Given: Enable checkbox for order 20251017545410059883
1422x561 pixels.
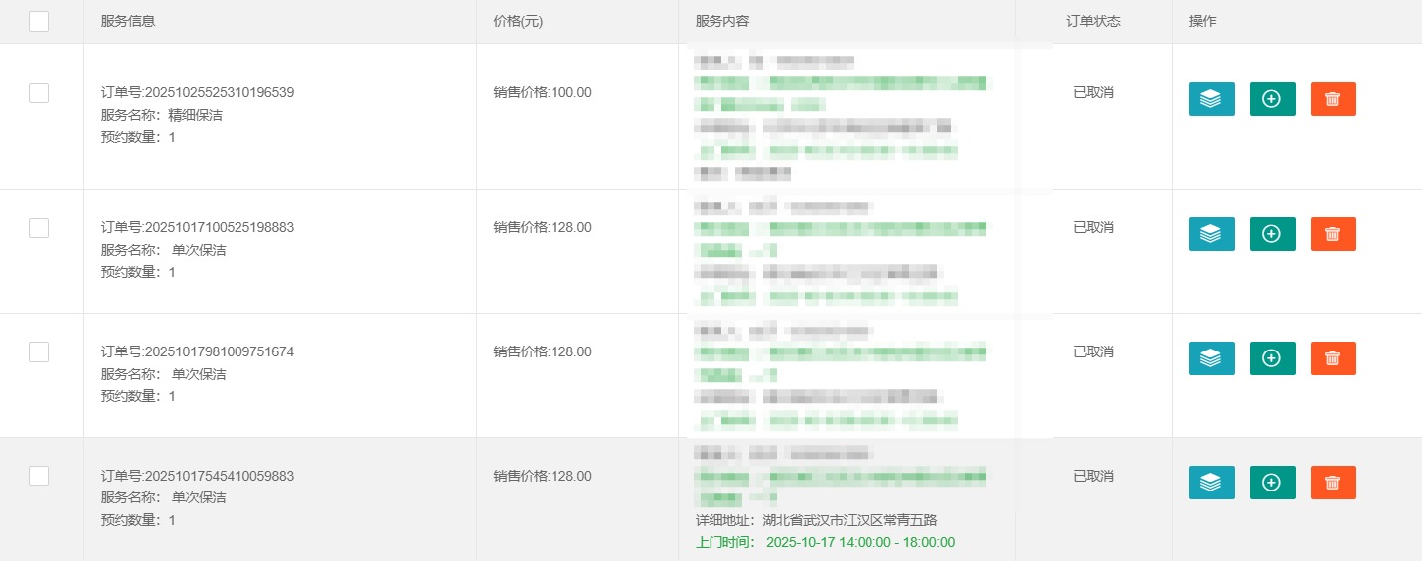Looking at the screenshot, I should point(39,476).
